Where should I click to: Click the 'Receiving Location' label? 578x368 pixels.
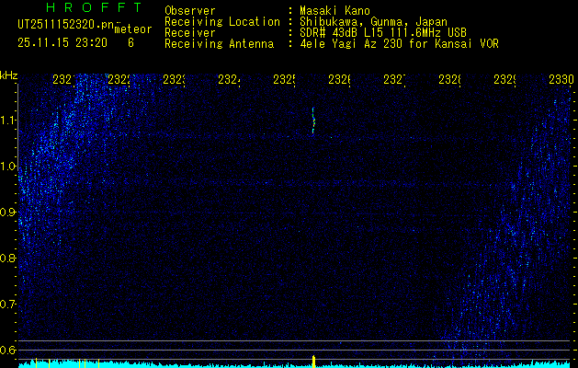tap(222, 22)
